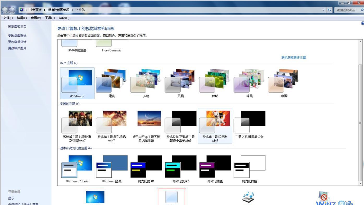Select the Windows 7 Aero theme
Screen dimensions: 364x205
click(x=77, y=83)
